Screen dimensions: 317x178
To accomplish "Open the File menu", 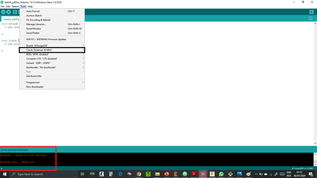I will pos(3,6).
